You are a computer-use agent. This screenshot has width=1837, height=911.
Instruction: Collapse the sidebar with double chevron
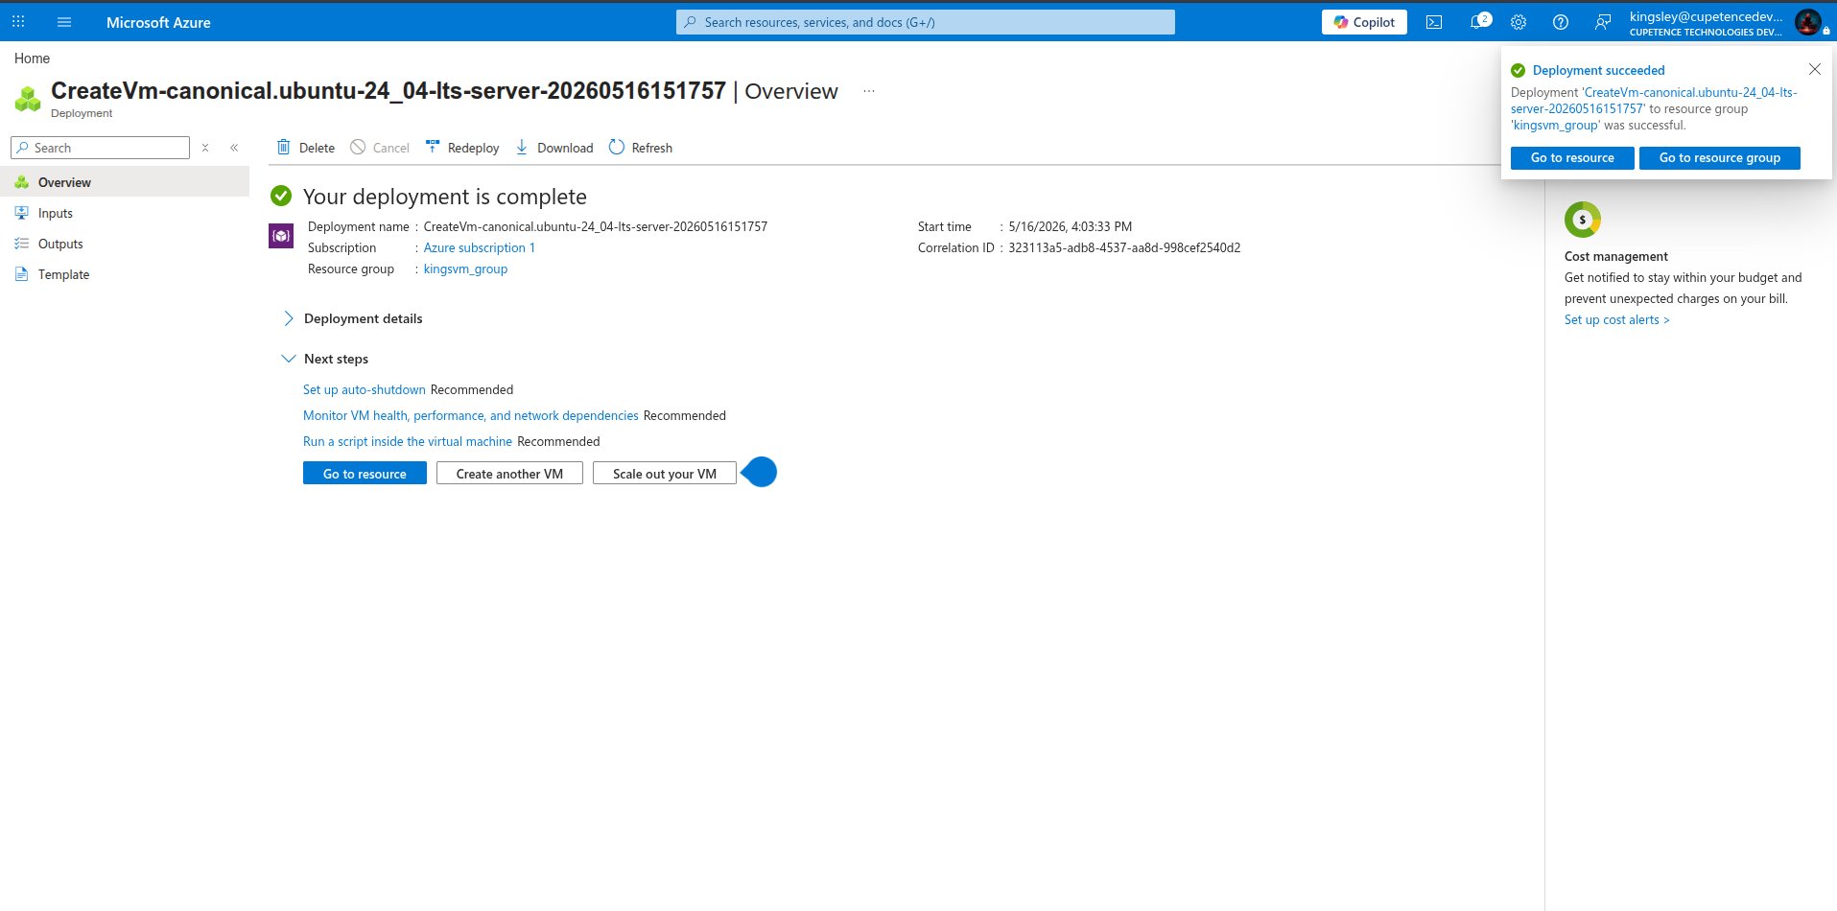click(x=234, y=148)
